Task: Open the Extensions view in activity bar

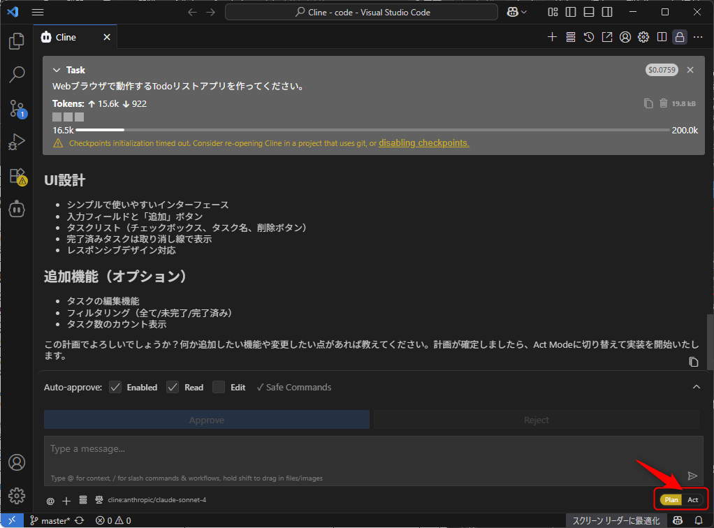Action: point(17,175)
